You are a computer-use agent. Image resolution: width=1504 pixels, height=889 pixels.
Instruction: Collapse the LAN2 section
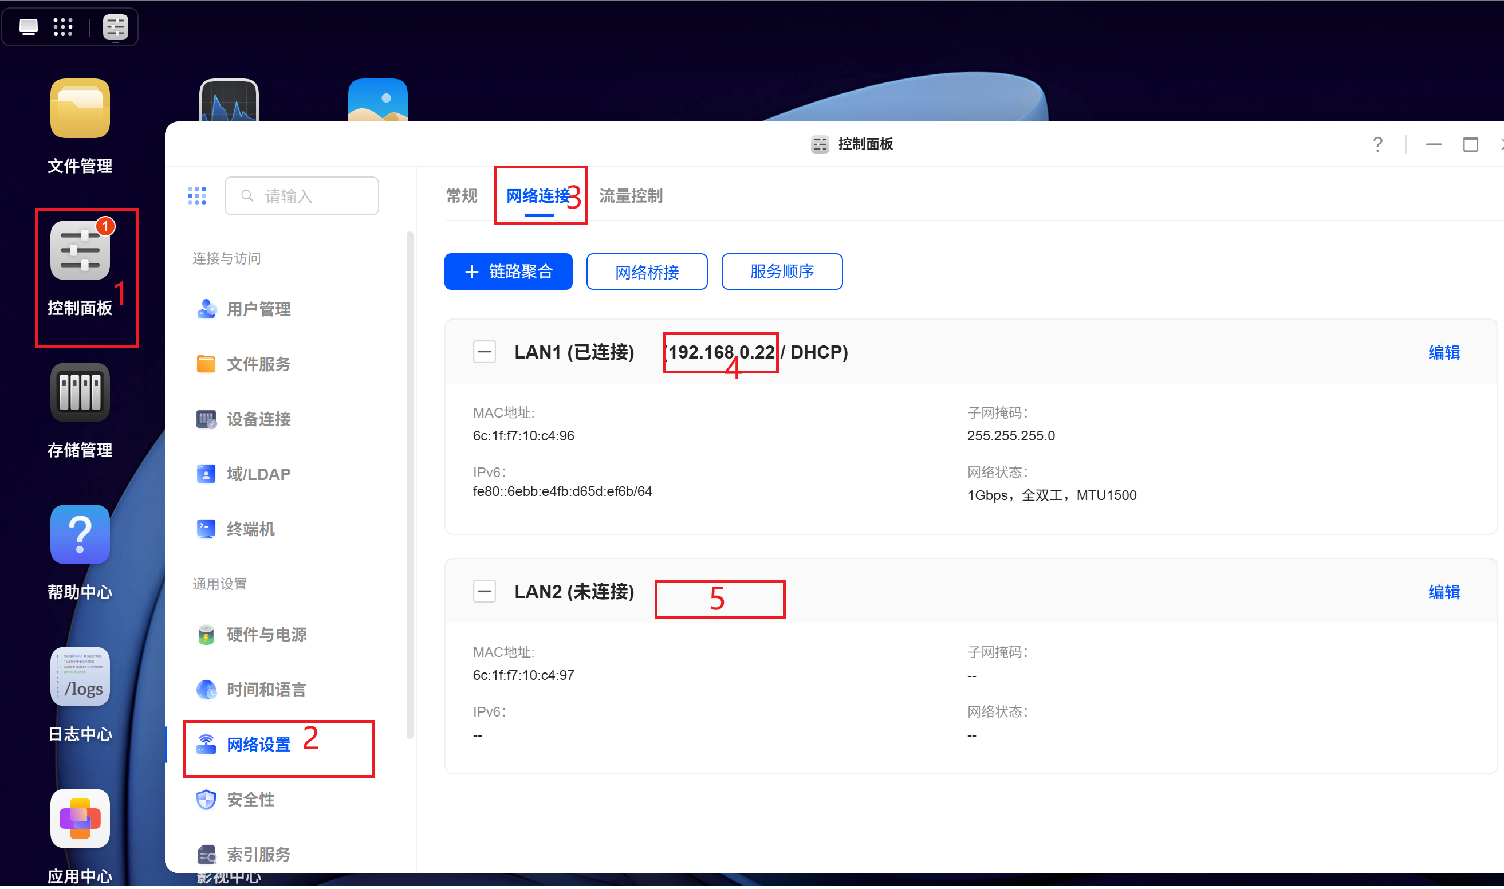point(484,592)
